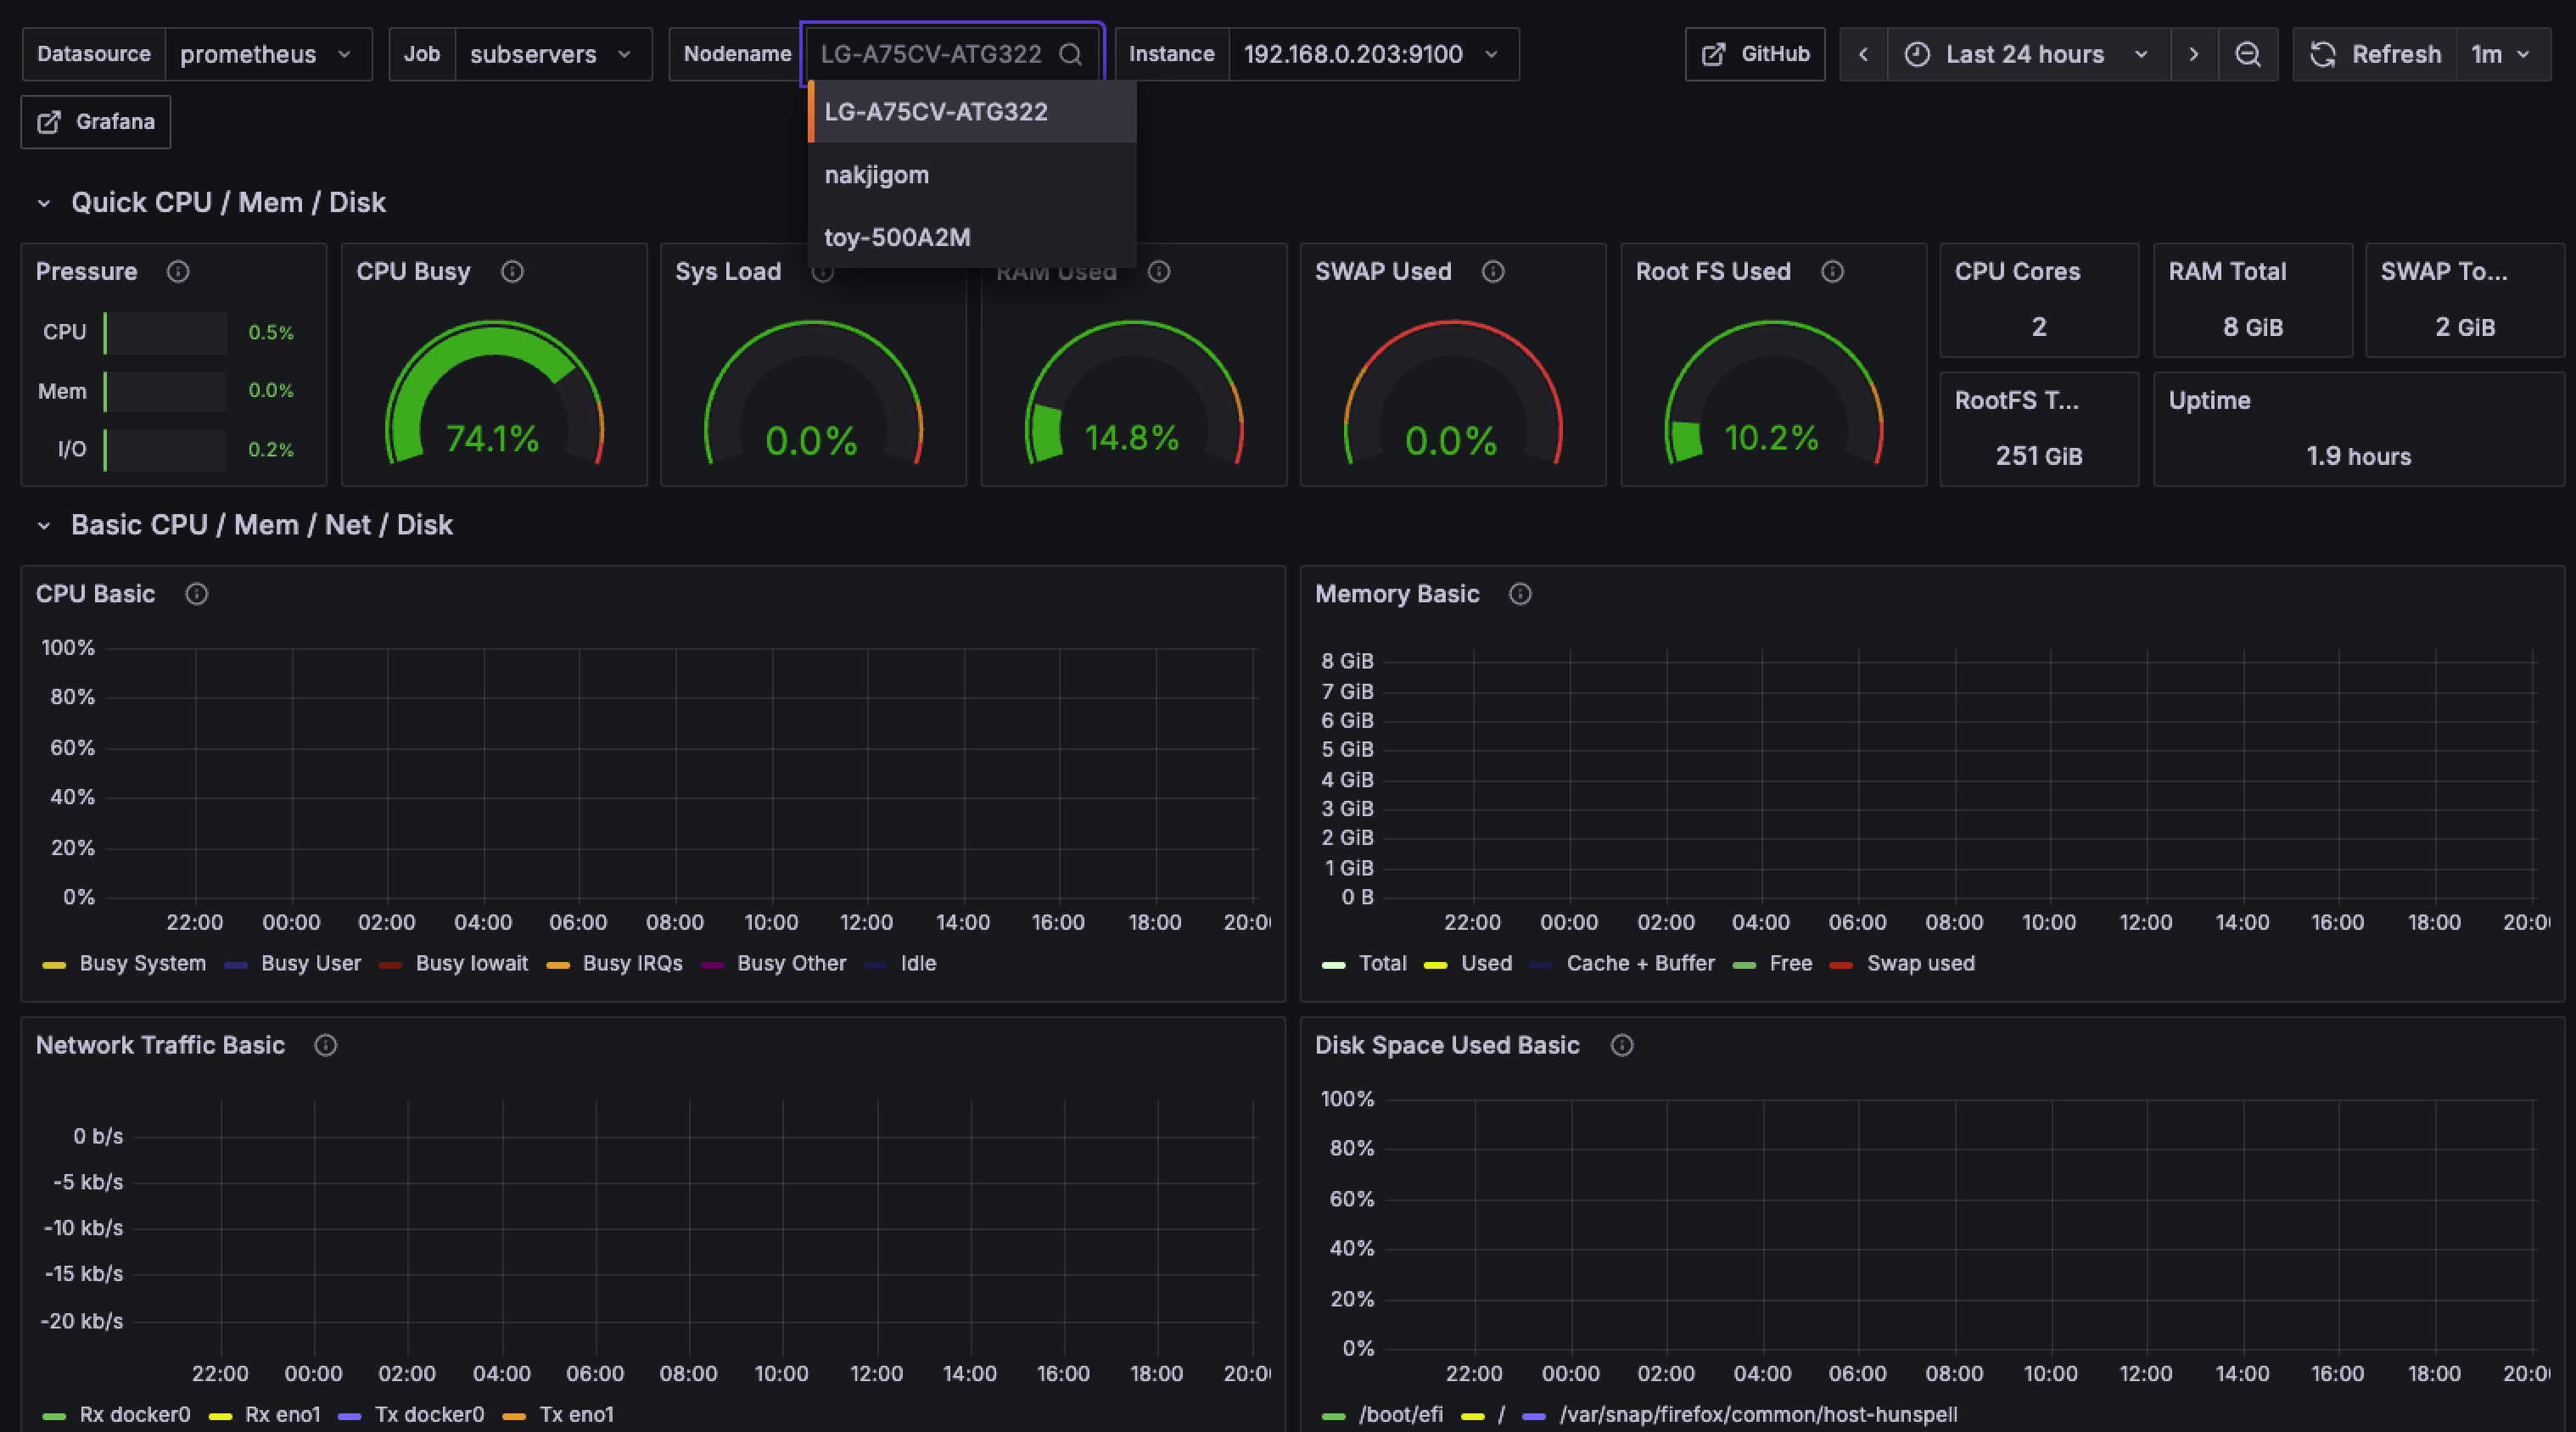
Task: Click info icon next to SWAP Used
Action: click(x=1493, y=272)
